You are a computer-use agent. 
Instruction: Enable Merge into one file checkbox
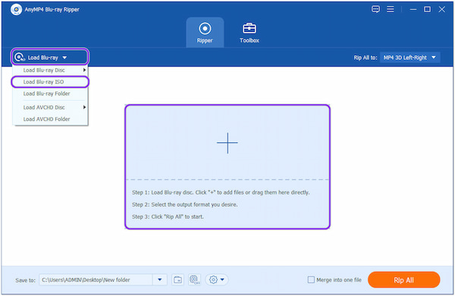point(311,280)
